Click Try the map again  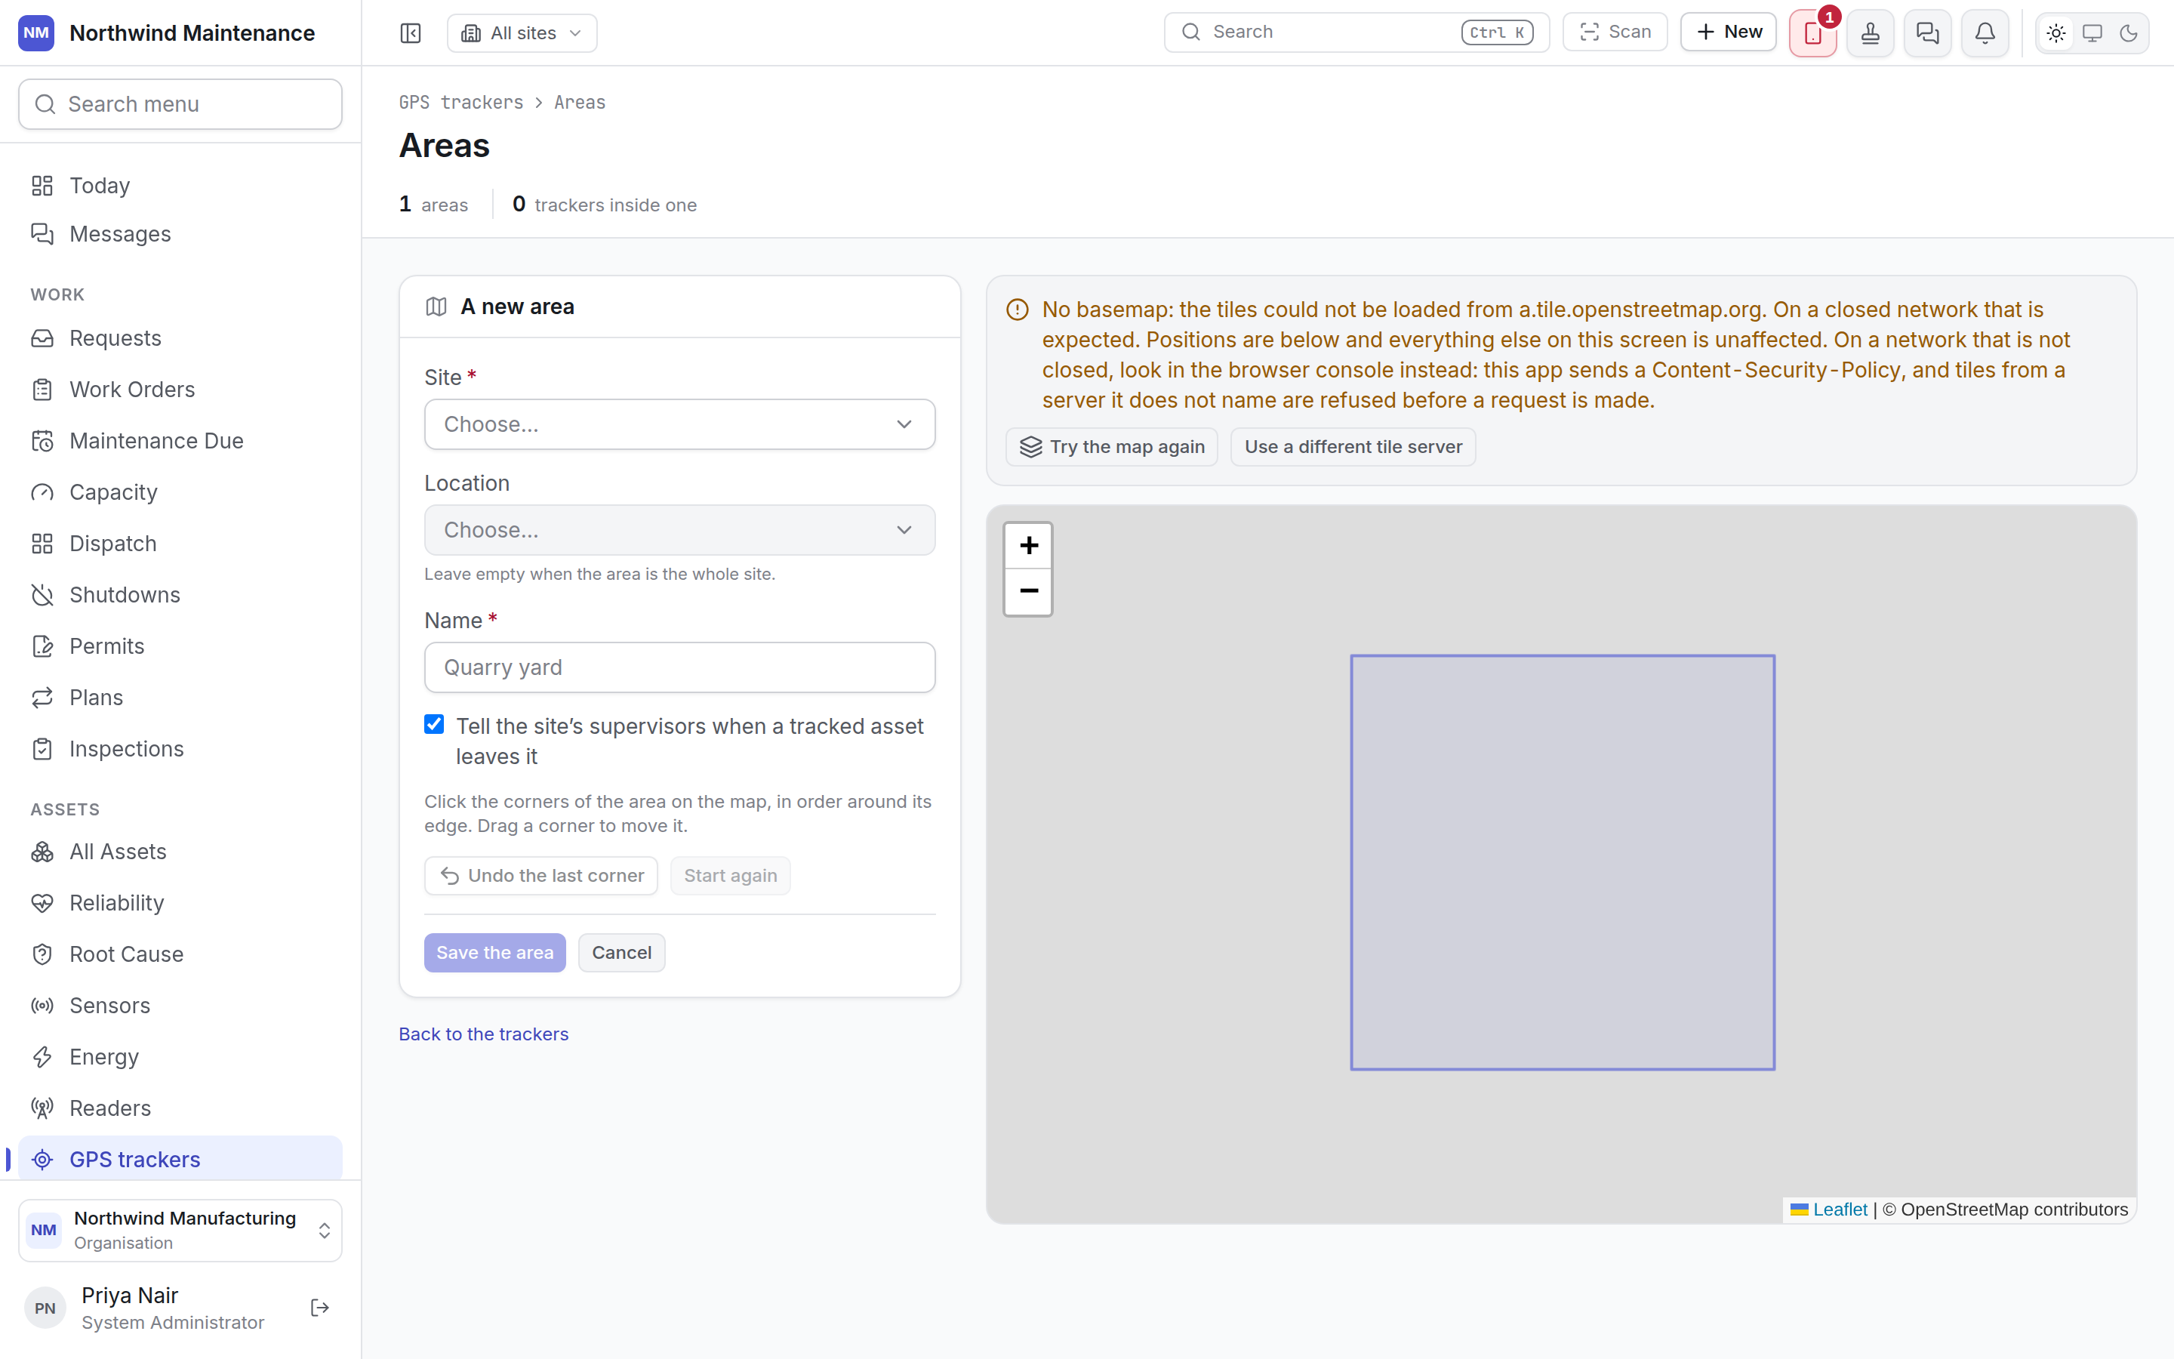point(1112,447)
